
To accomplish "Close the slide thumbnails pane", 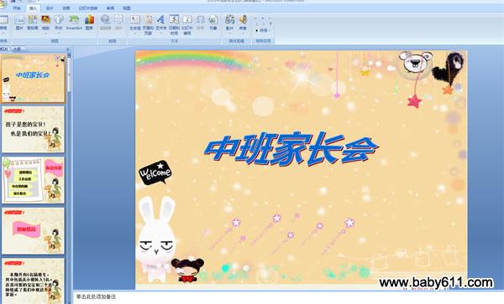I will [68, 49].
